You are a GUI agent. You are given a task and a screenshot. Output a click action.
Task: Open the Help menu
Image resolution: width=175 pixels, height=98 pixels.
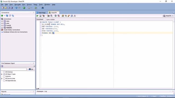pyautogui.click(x=54, y=5)
